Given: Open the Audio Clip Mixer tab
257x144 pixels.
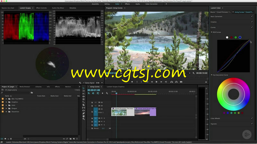Looking at the screenshot, I should 58,8.
